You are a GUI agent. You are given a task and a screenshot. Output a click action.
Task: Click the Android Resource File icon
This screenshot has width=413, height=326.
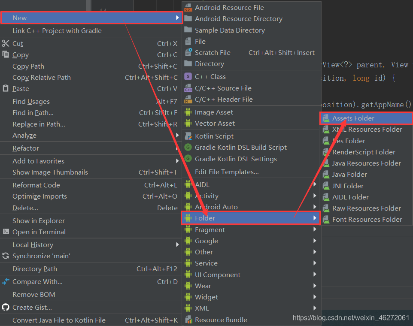point(188,7)
